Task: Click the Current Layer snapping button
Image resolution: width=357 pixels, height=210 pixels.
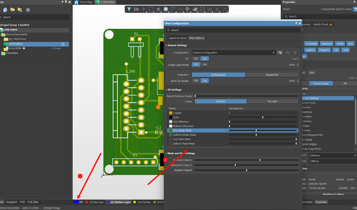Action: 321,84
